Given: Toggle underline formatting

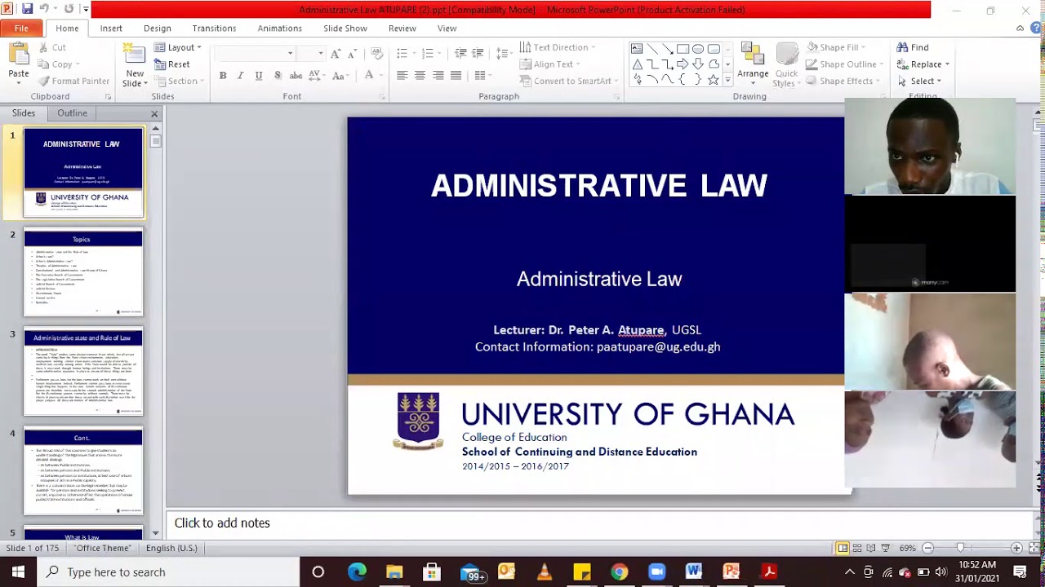Looking at the screenshot, I should tap(259, 75).
